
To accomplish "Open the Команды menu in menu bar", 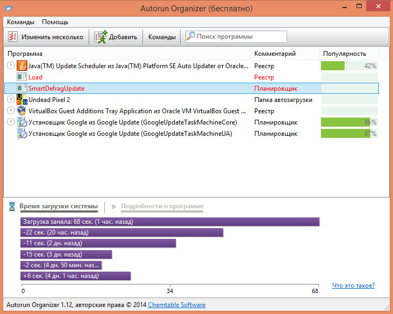I will (20, 22).
